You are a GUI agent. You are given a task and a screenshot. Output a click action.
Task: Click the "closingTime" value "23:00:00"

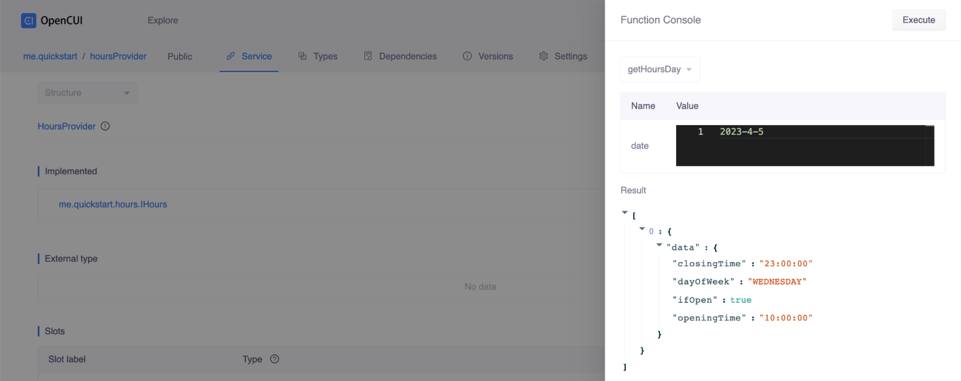click(786, 263)
